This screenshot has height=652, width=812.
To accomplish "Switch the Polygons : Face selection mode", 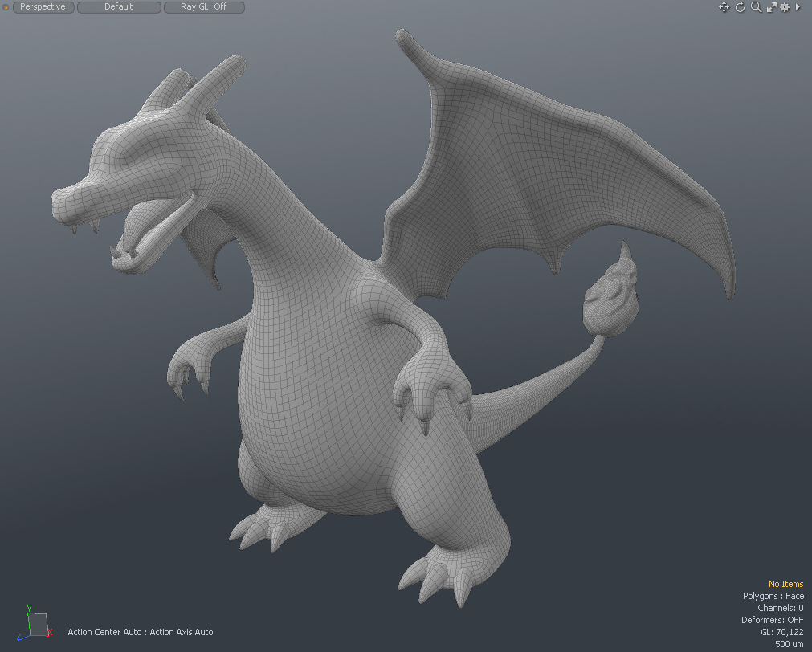I will tap(773, 596).
